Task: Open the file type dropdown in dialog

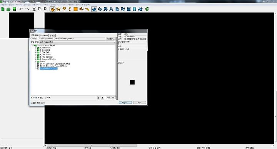Action: (77, 42)
